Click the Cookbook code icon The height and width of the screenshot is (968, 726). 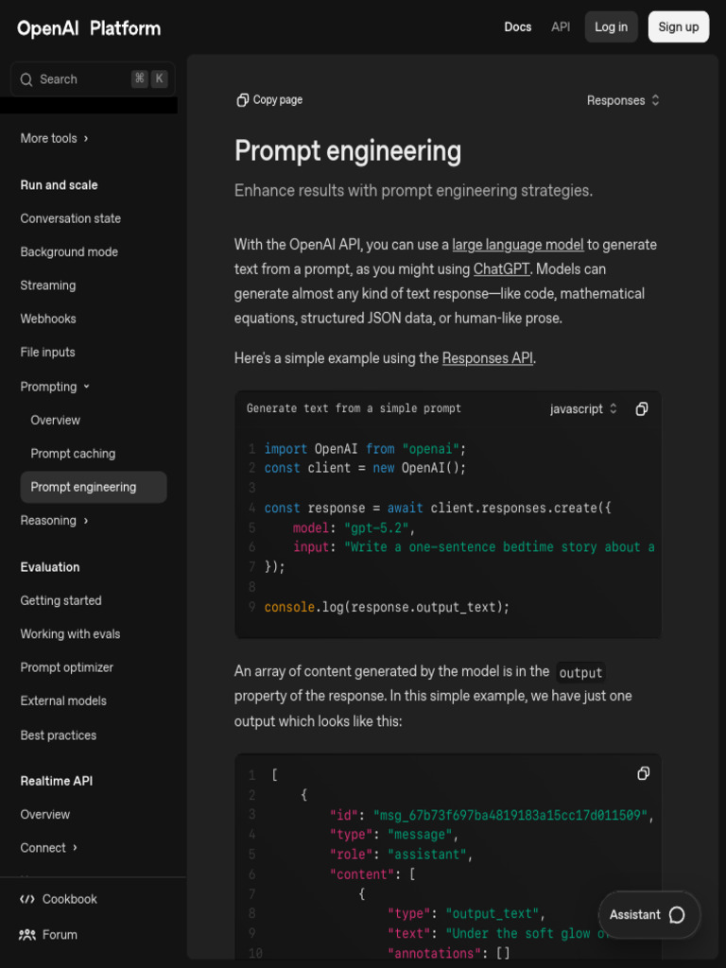pos(27,899)
